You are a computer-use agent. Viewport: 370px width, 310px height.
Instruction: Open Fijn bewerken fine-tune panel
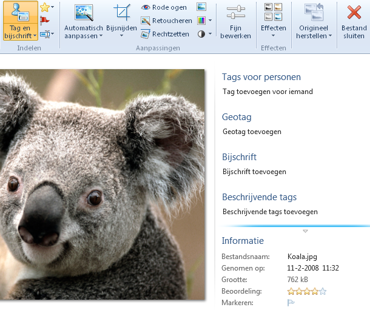[x=235, y=22]
